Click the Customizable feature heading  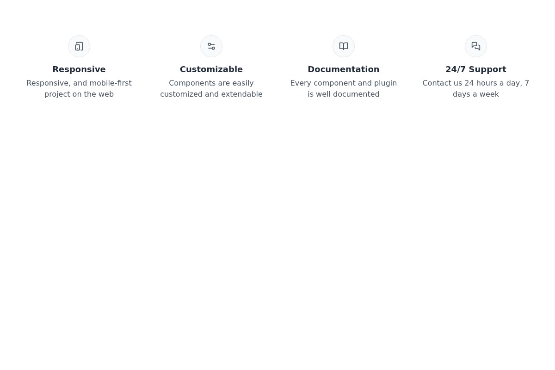(x=211, y=69)
